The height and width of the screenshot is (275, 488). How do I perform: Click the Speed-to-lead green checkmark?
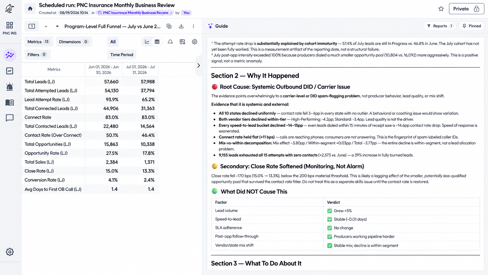330,219
